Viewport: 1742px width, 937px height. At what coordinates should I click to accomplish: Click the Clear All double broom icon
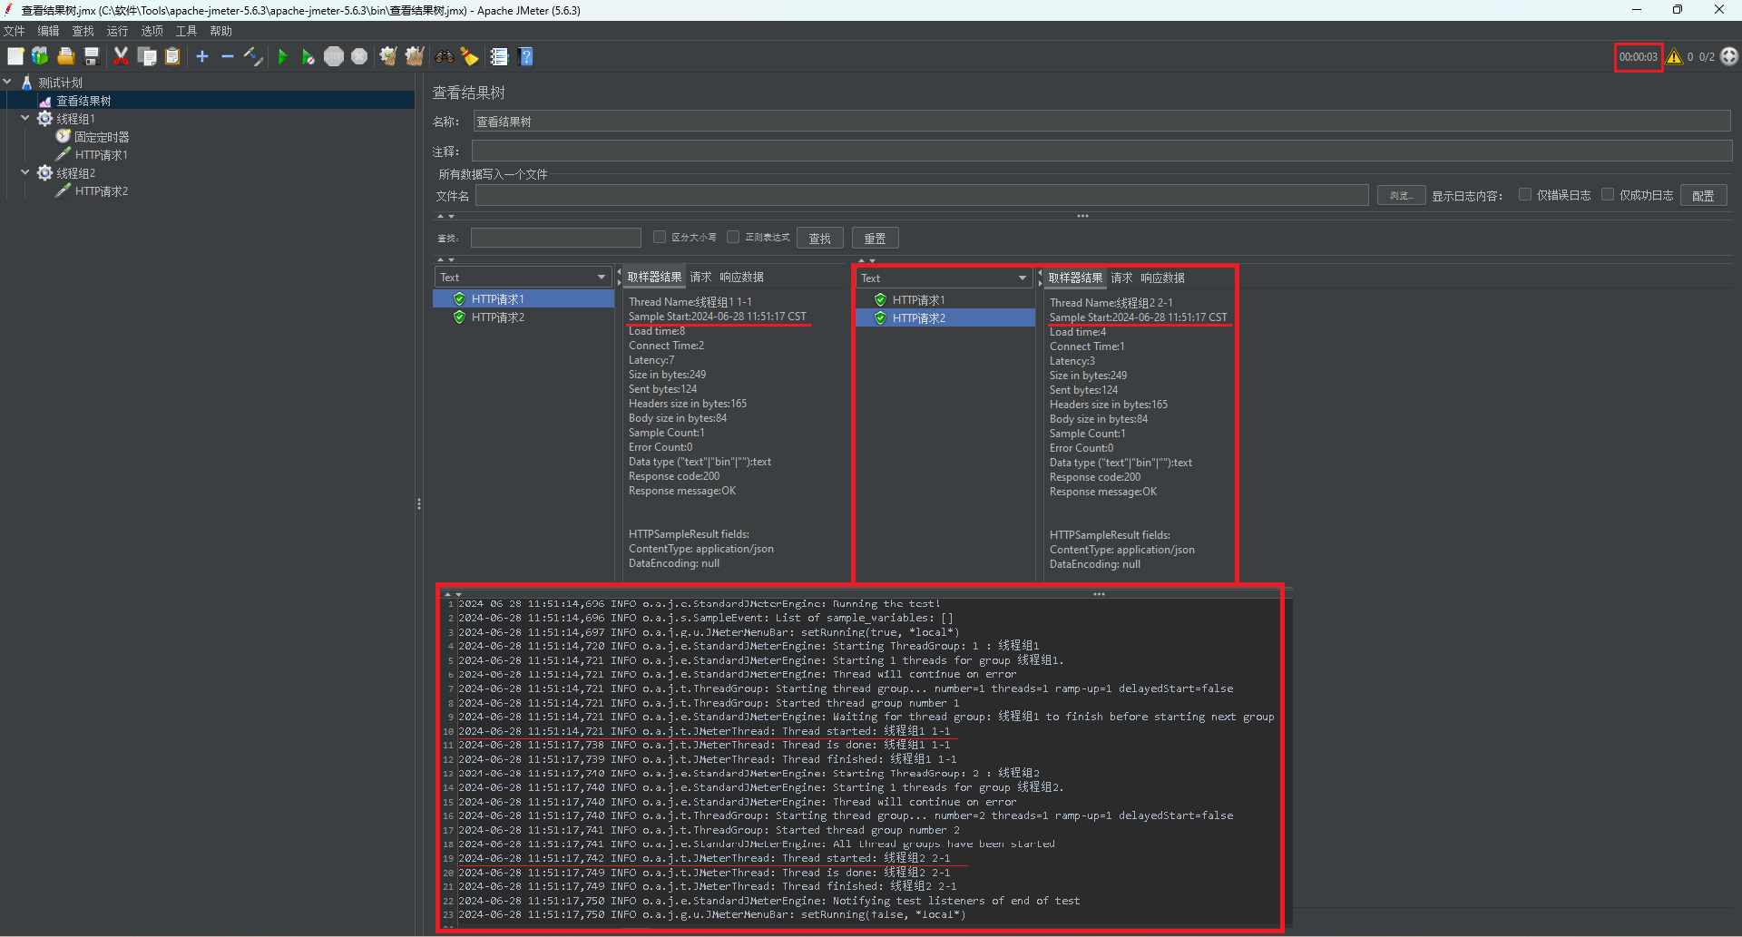pos(415,56)
